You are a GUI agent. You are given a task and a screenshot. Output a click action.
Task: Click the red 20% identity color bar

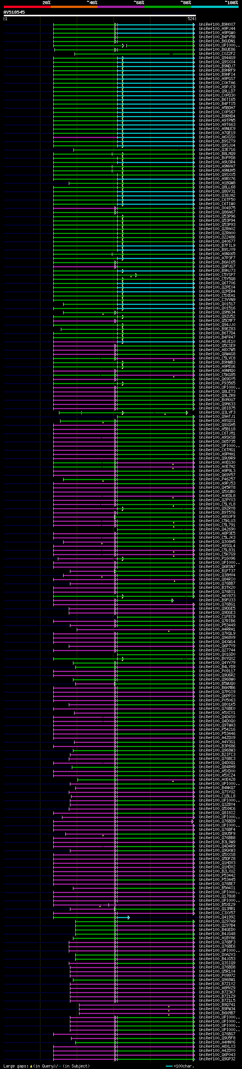[x=27, y=7]
